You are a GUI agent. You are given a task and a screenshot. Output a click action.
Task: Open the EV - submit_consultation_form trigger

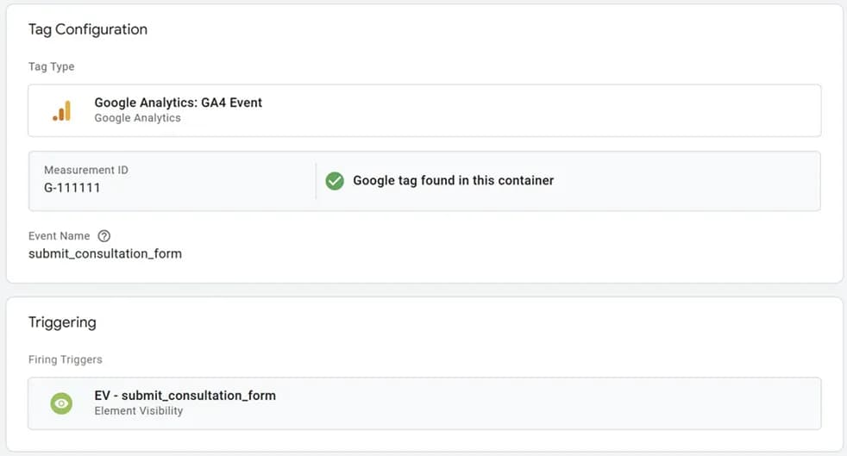click(x=424, y=403)
